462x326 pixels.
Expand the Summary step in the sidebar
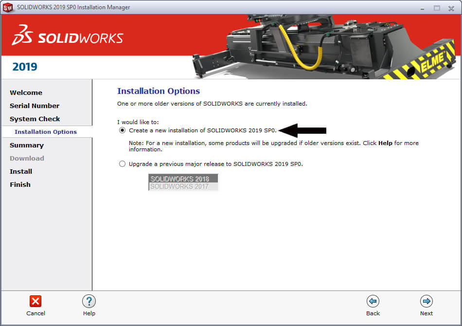(x=27, y=145)
